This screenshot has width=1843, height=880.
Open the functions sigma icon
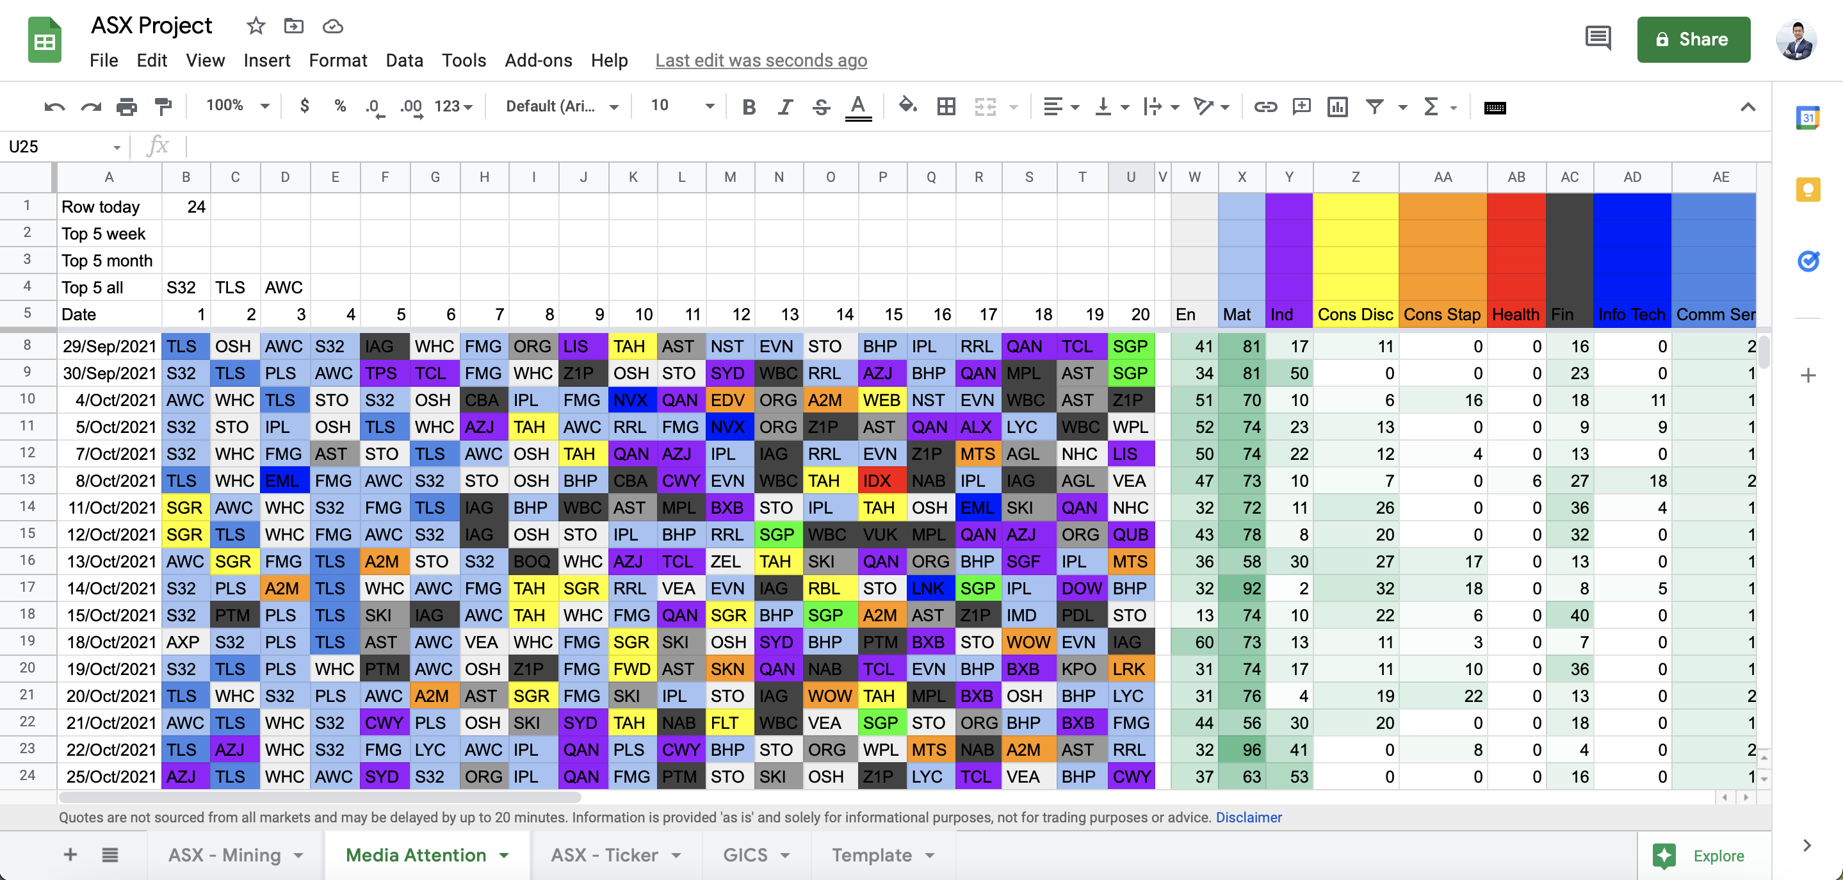point(1431,108)
